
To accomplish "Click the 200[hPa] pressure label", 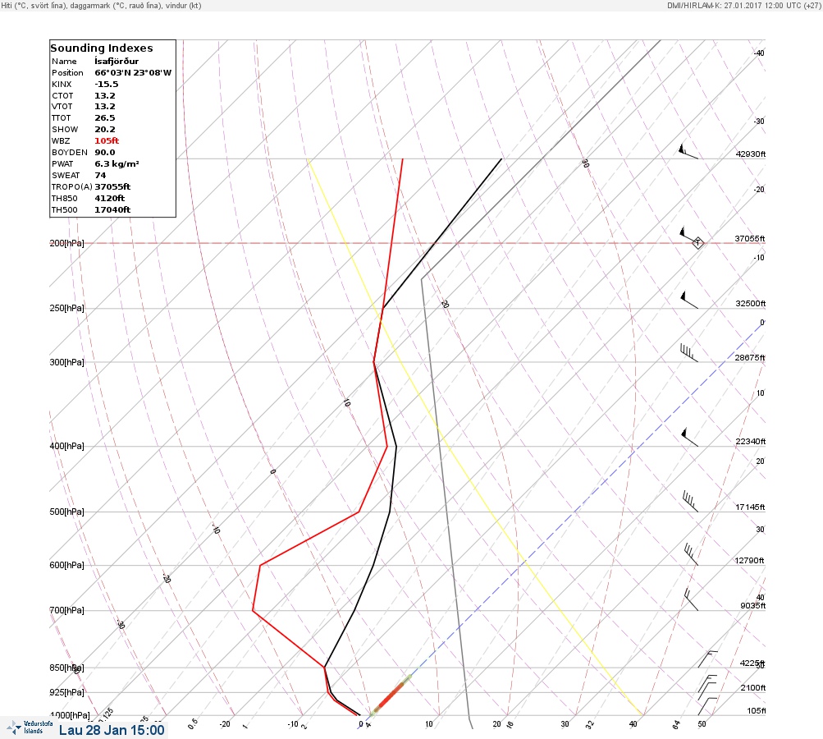I will tap(66, 243).
